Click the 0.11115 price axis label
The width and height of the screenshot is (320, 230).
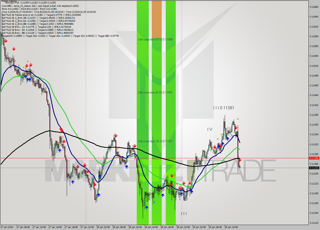314,223
